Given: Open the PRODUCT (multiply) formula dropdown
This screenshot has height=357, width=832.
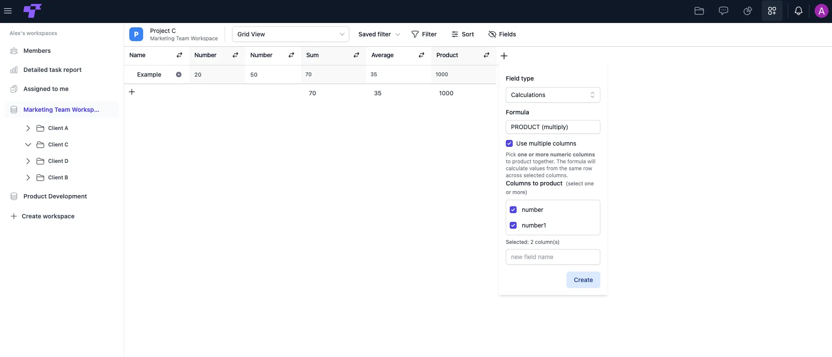Looking at the screenshot, I should click(x=553, y=127).
